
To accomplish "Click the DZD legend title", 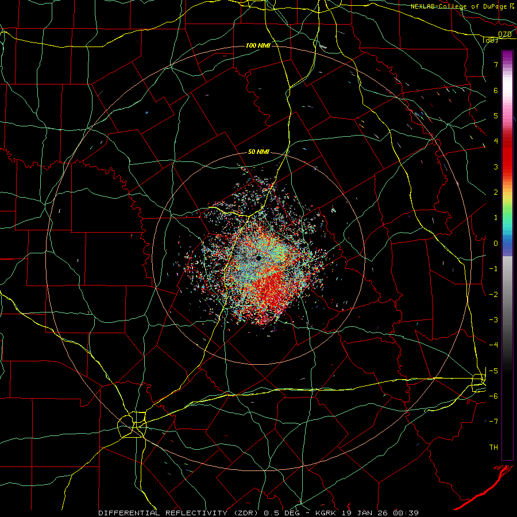I will click(504, 34).
